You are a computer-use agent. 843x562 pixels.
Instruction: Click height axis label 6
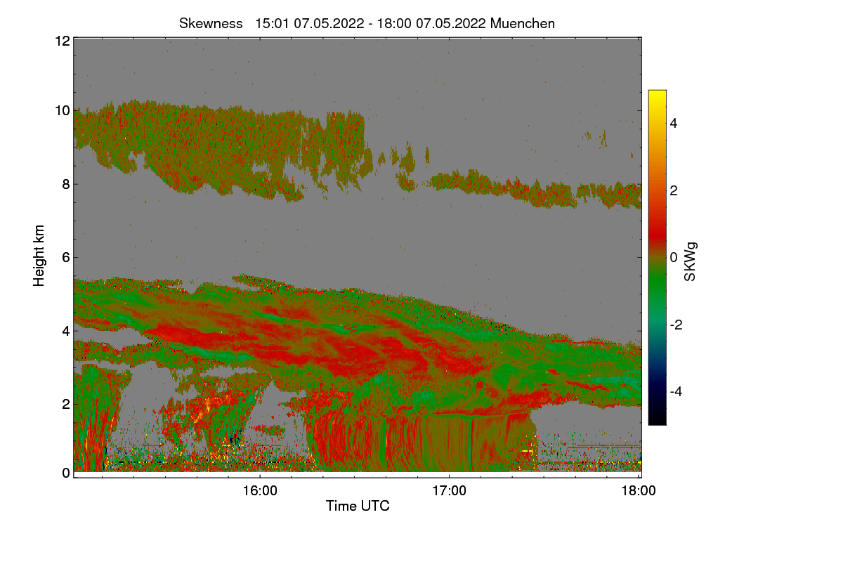click(x=66, y=258)
